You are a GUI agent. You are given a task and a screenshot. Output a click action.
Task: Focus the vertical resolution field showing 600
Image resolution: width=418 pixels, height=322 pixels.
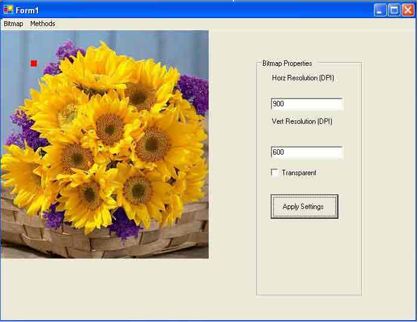pos(307,152)
